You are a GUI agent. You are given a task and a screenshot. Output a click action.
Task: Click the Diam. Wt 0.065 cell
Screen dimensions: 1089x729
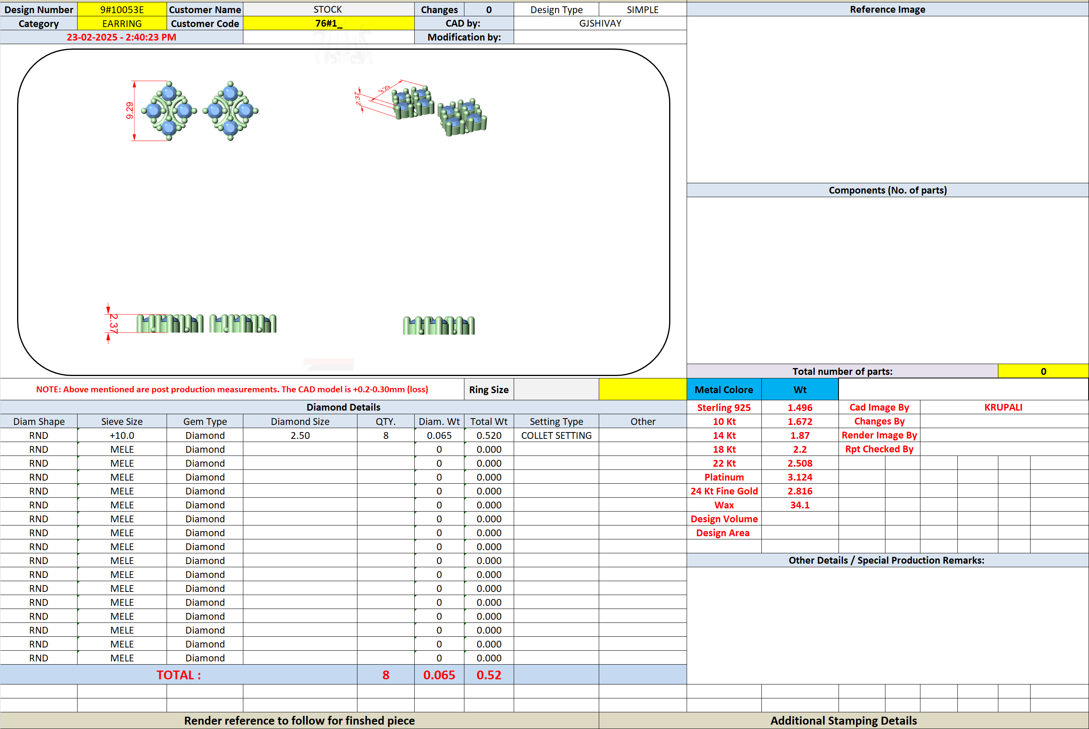click(x=439, y=435)
